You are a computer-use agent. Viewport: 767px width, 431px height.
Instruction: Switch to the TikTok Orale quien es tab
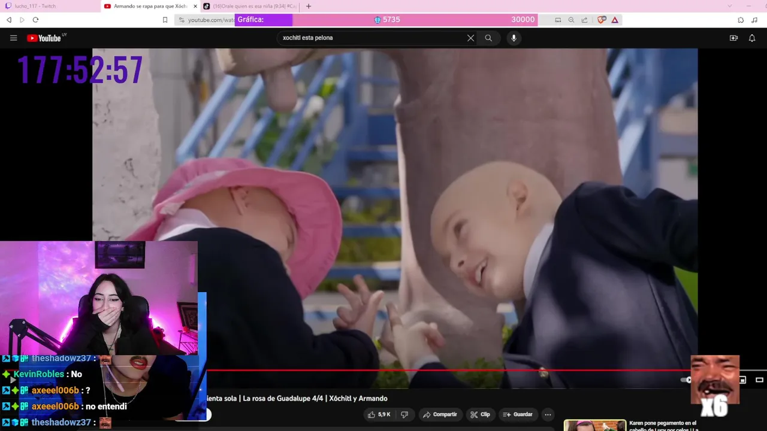click(249, 6)
